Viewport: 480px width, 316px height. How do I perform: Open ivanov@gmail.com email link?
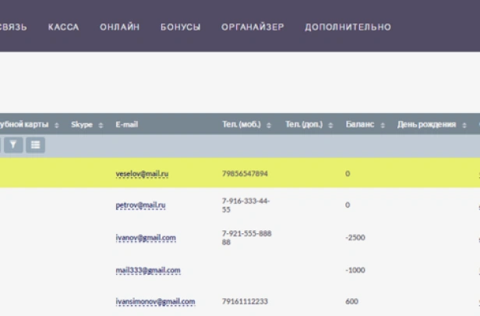[145, 237]
